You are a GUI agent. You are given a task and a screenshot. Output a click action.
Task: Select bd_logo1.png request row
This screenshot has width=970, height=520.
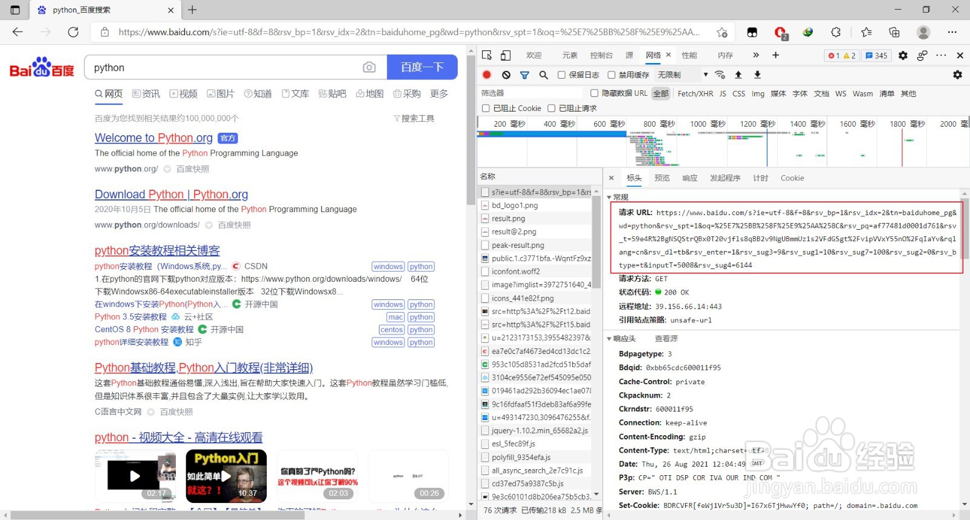535,205
